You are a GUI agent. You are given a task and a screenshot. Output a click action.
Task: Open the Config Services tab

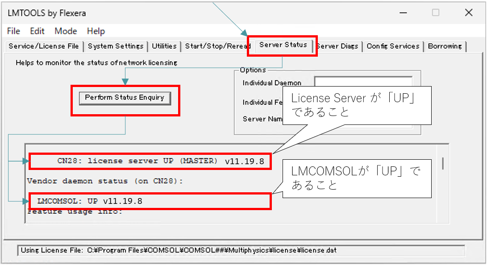coord(393,46)
